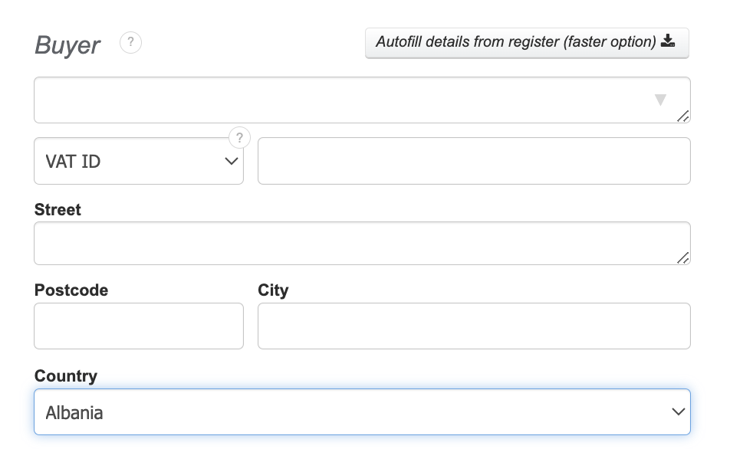Click the chevron arrow in Country selector
730x449 pixels.
(x=678, y=412)
